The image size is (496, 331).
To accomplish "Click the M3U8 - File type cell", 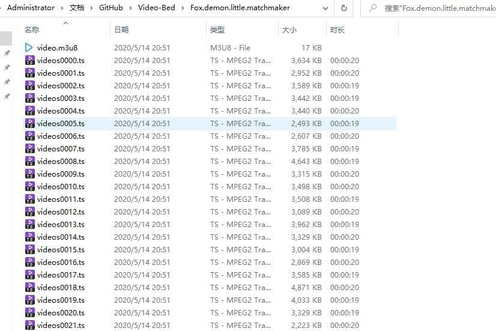I will point(230,48).
